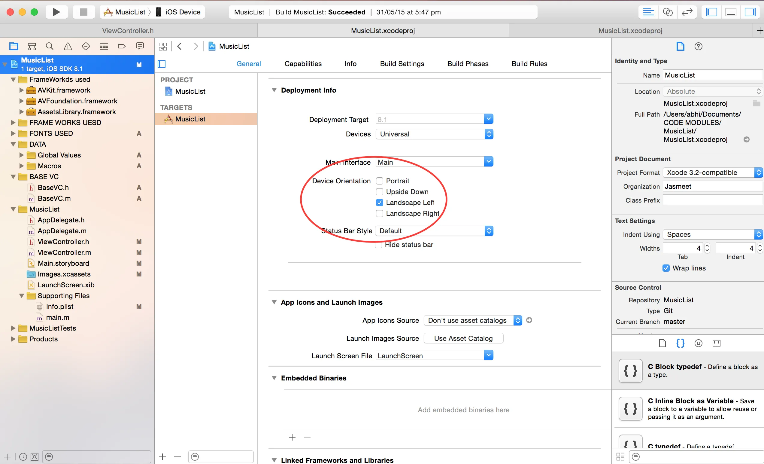
Task: Open Quick Help inspector icon
Action: 698,47
